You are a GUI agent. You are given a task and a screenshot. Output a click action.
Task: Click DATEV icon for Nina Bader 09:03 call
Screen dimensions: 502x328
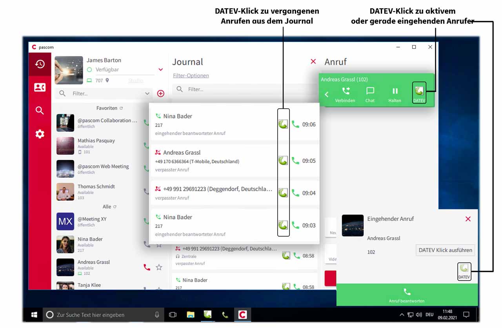coord(283,225)
